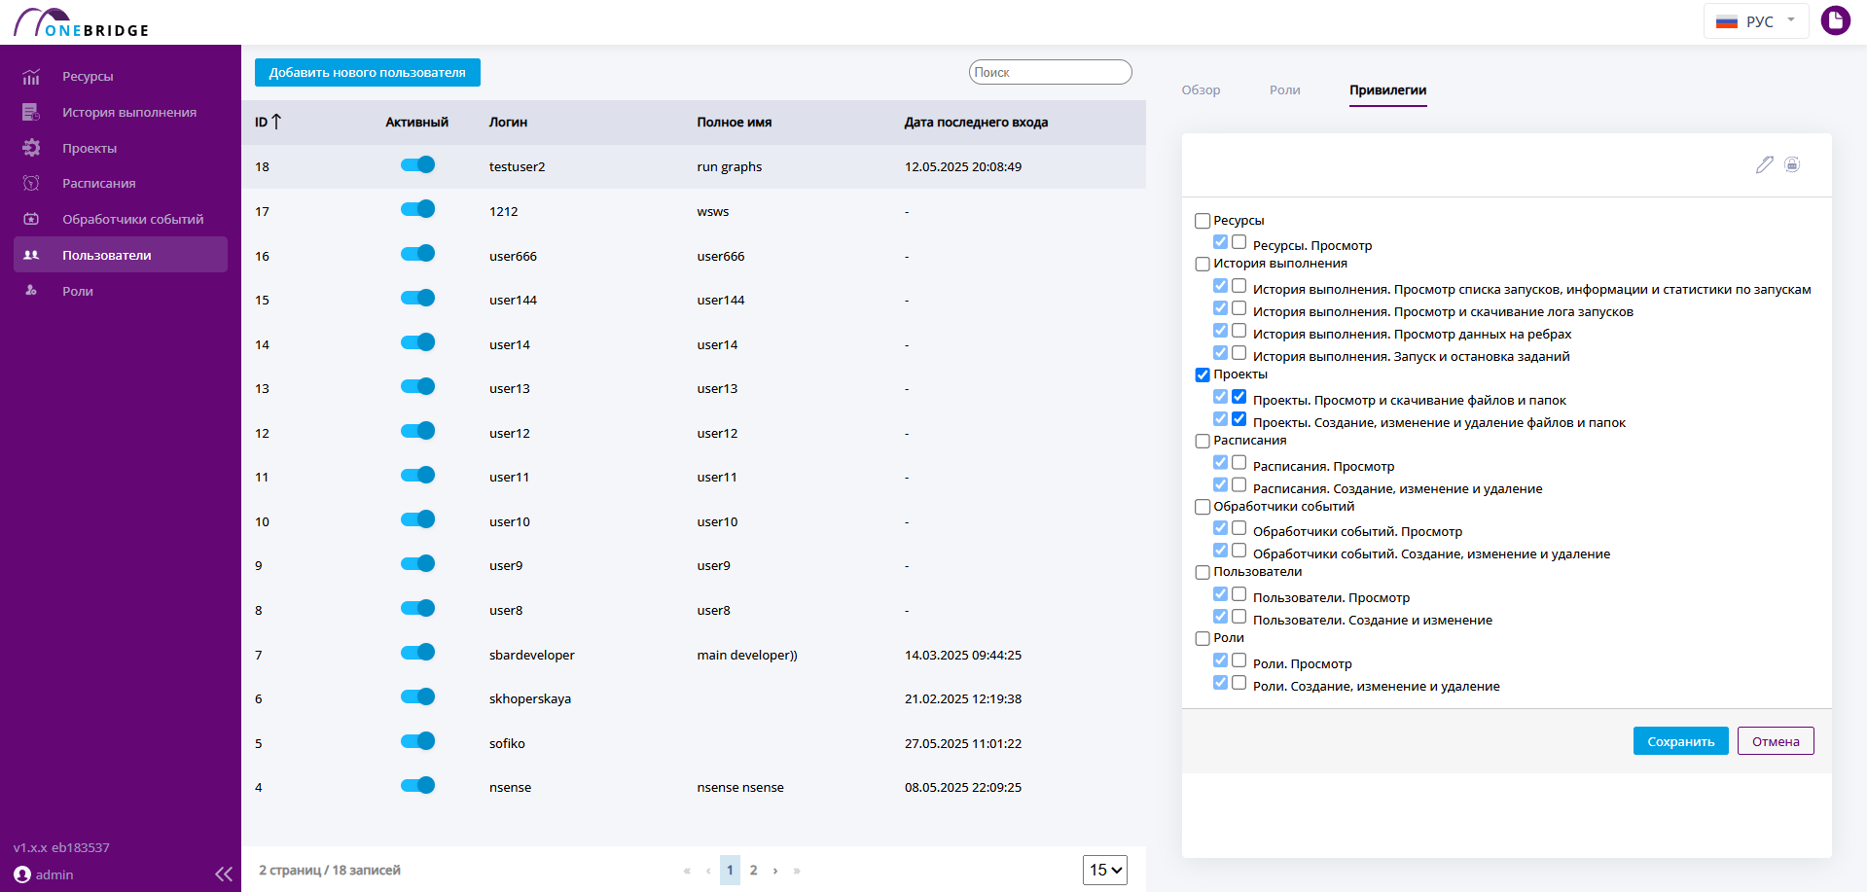Open the page size 15 dropdown
The image size is (1867, 892).
1105,870
